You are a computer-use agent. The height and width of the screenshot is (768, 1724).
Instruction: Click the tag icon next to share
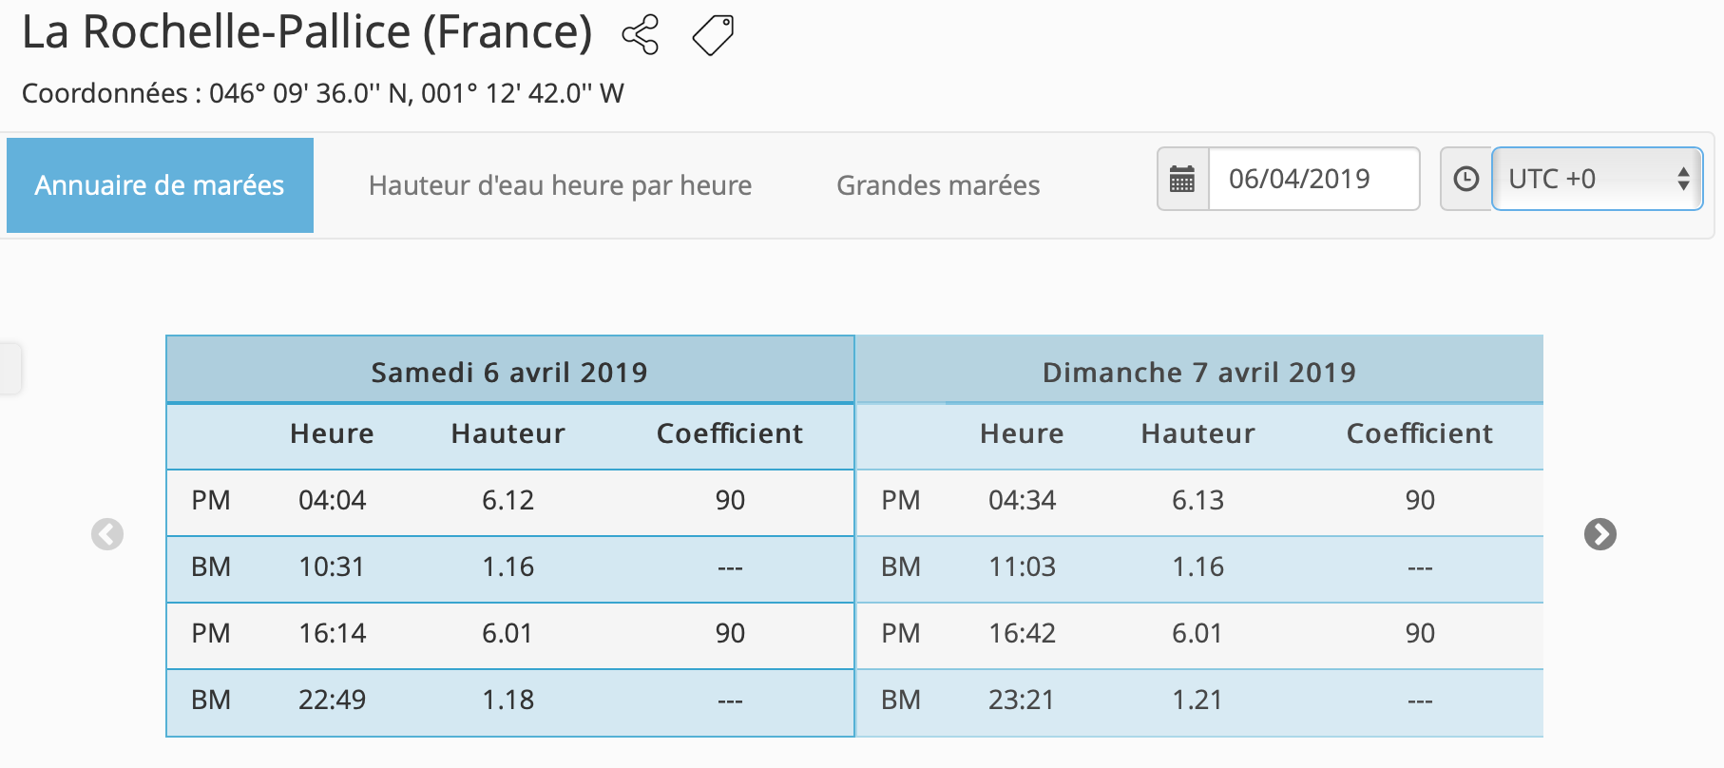[713, 35]
